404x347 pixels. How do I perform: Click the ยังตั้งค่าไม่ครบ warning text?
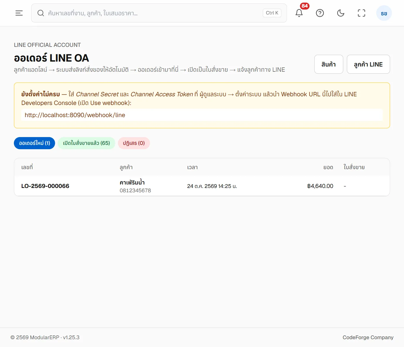[x=40, y=94]
